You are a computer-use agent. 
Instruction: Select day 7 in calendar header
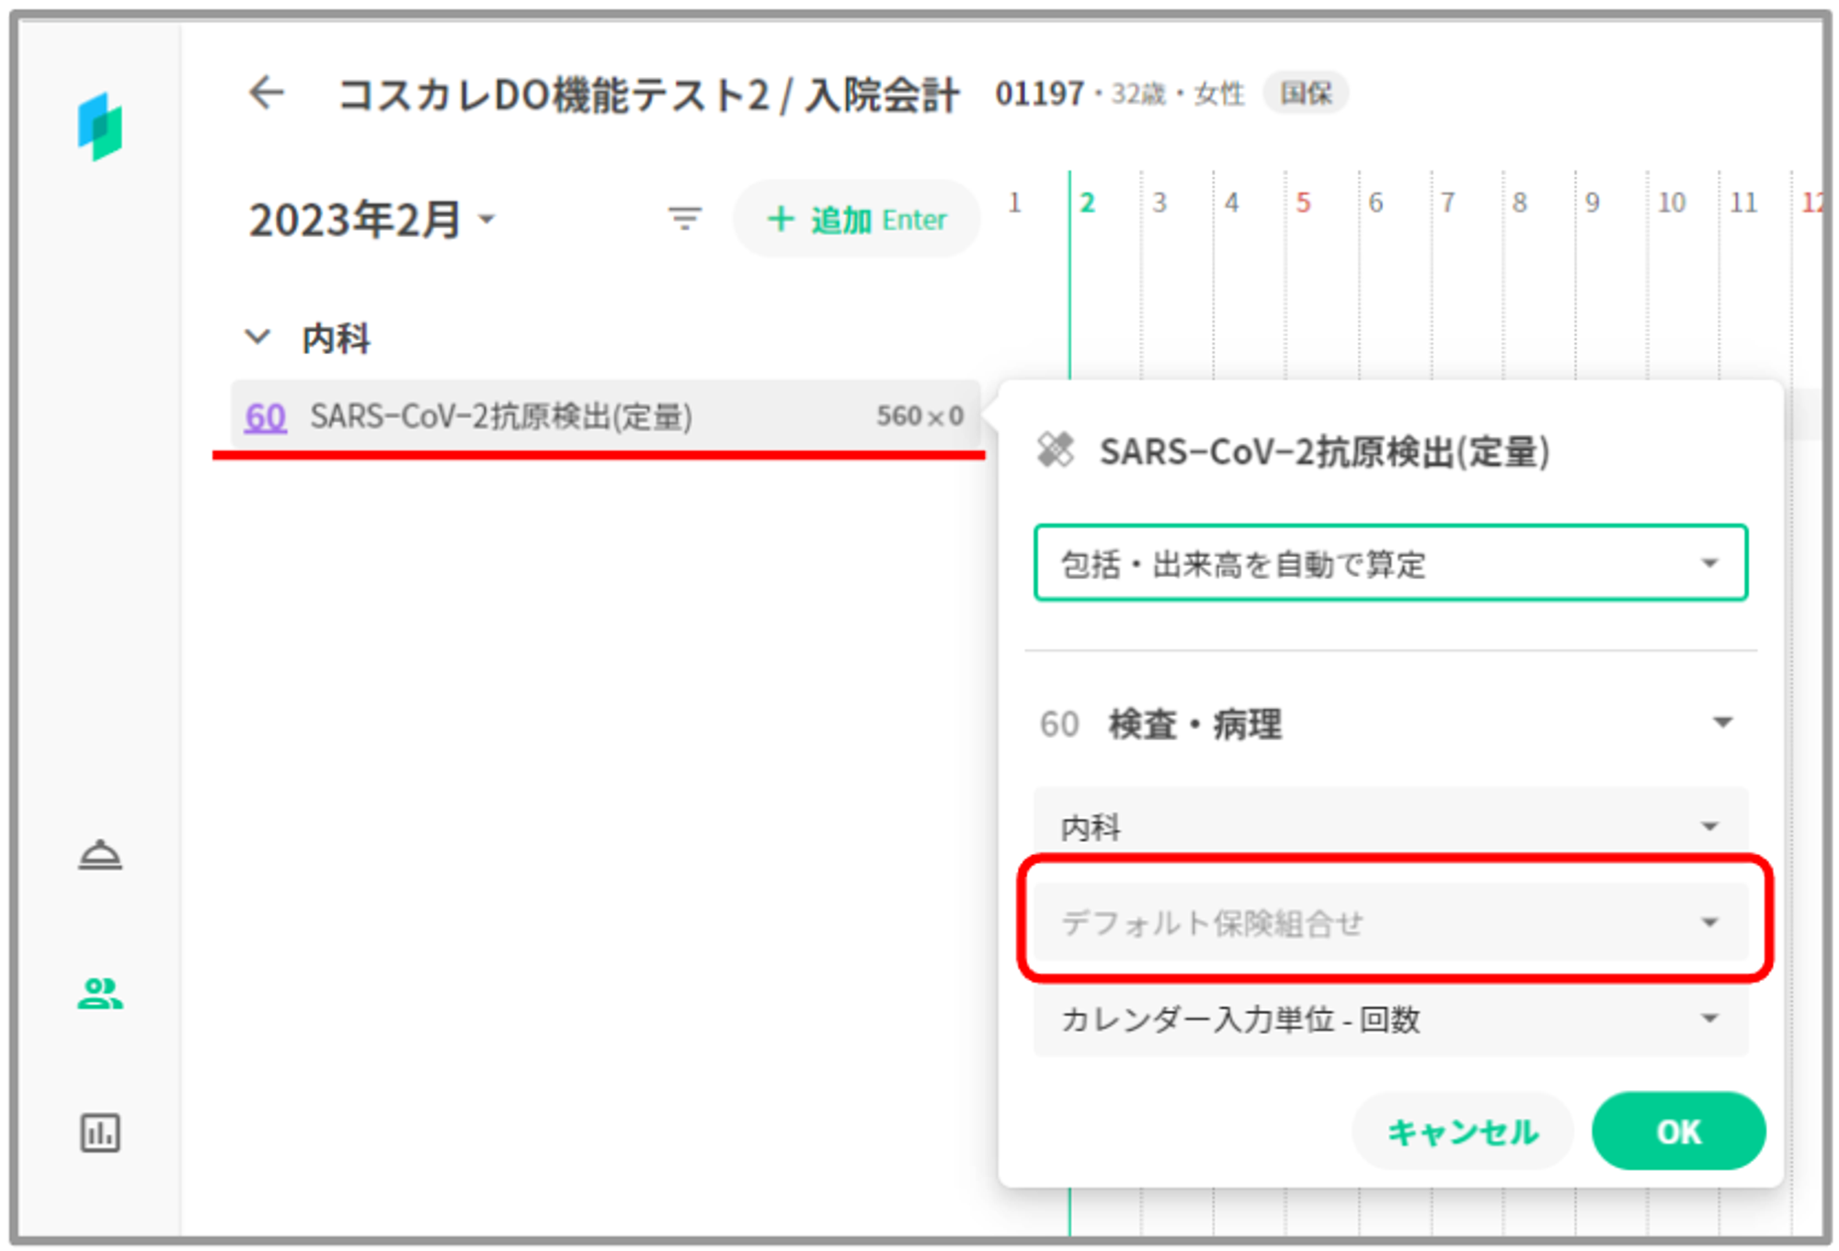(x=1447, y=202)
